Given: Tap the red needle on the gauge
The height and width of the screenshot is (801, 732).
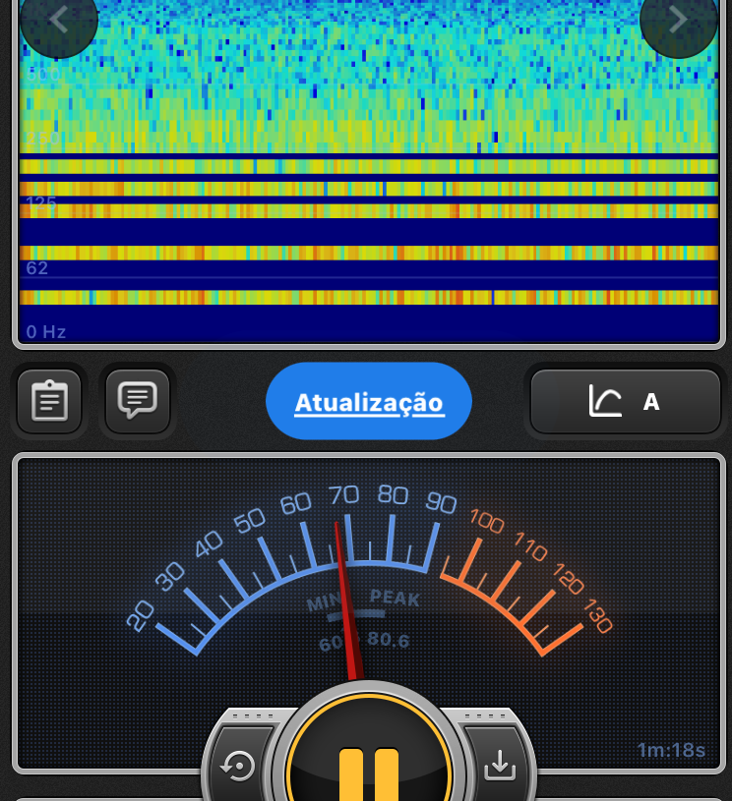Looking at the screenshot, I should (345, 590).
